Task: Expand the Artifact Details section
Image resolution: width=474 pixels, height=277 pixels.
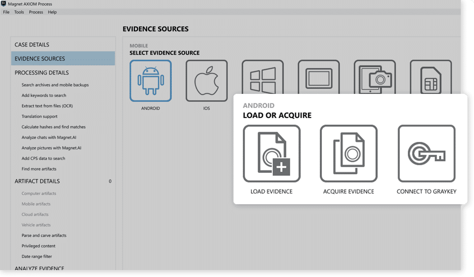Action: point(37,181)
